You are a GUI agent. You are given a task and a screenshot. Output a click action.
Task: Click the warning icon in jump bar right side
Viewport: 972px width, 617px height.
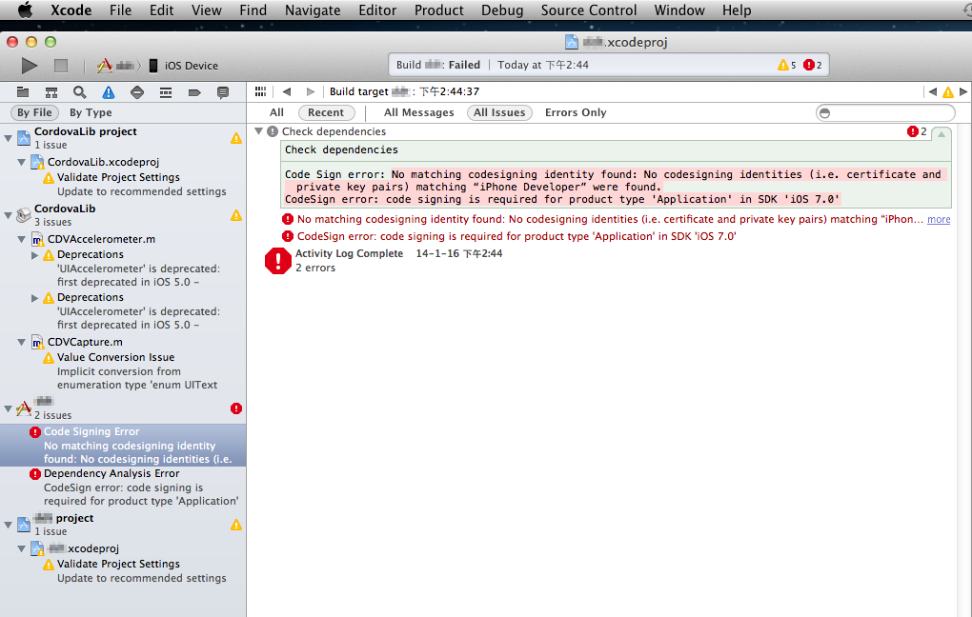coord(948,91)
